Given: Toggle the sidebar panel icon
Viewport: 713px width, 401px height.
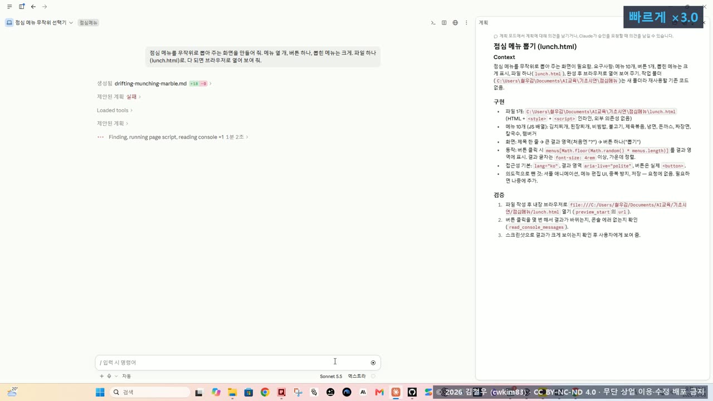Looking at the screenshot, I should pos(22,7).
